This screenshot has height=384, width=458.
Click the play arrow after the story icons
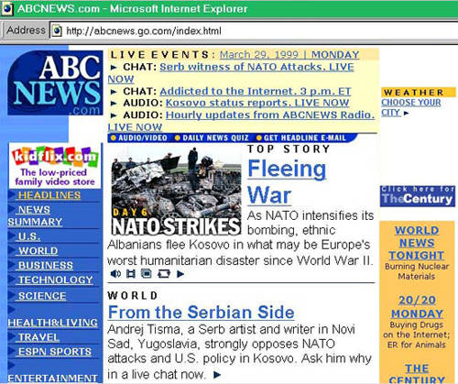tap(180, 274)
